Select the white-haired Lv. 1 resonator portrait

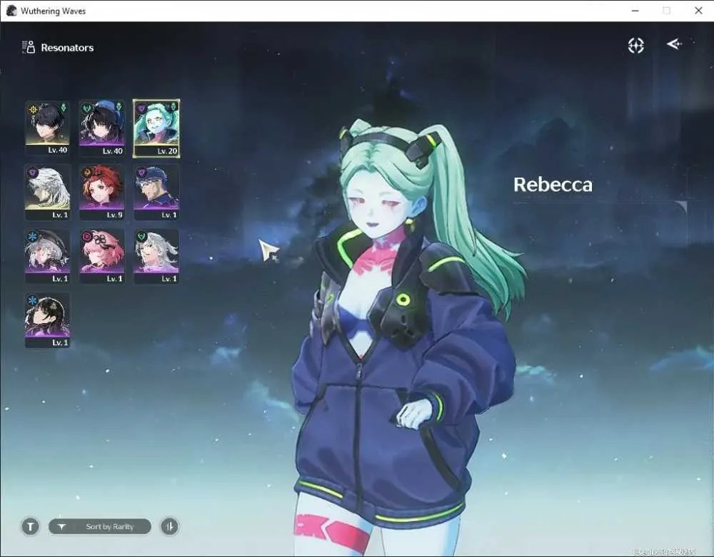(47, 193)
